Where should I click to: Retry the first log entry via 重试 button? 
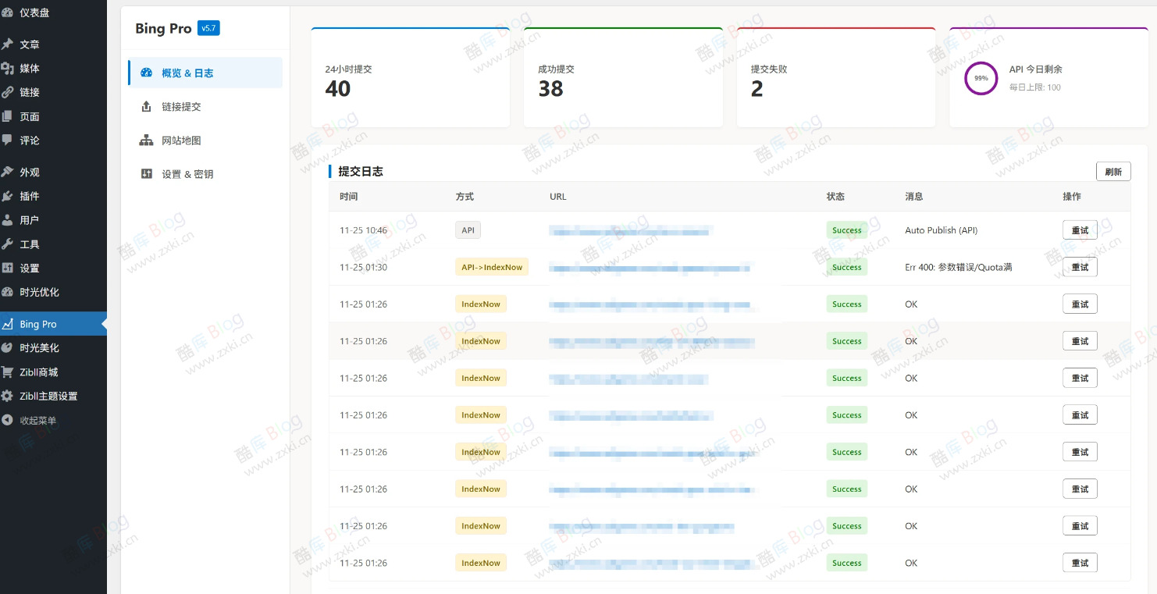pyautogui.click(x=1080, y=229)
